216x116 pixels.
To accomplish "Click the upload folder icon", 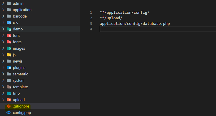I will pos(9,100).
